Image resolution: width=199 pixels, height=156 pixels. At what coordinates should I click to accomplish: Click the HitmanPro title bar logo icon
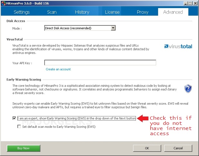coord(3,3)
